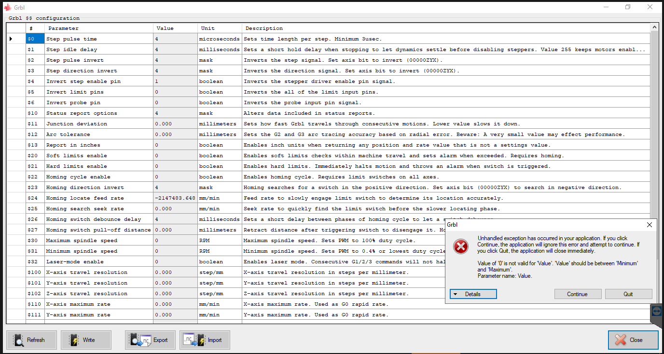Image resolution: width=664 pixels, height=354 pixels.
Task: Edit the Value cell for Invert probe pin
Action: tap(176, 103)
